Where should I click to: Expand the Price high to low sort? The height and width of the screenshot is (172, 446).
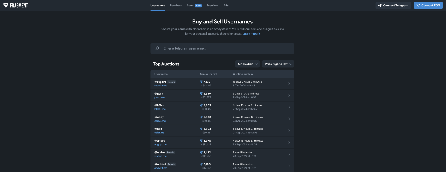(278, 64)
